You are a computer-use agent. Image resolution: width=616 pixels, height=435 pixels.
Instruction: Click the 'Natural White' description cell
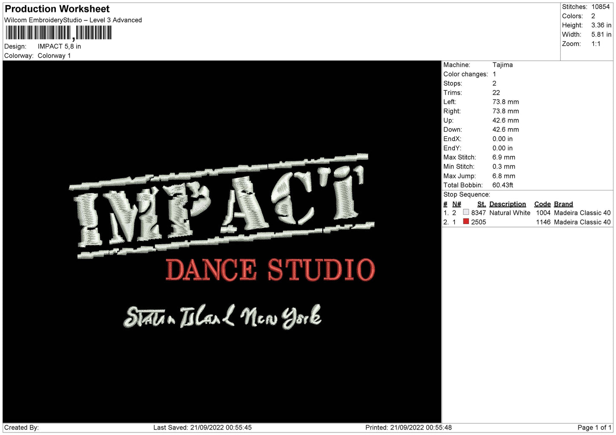(x=510, y=213)
